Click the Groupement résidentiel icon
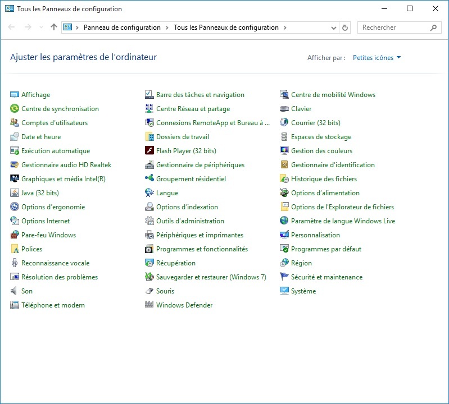Image resolution: width=449 pixels, height=404 pixels. click(x=149, y=178)
